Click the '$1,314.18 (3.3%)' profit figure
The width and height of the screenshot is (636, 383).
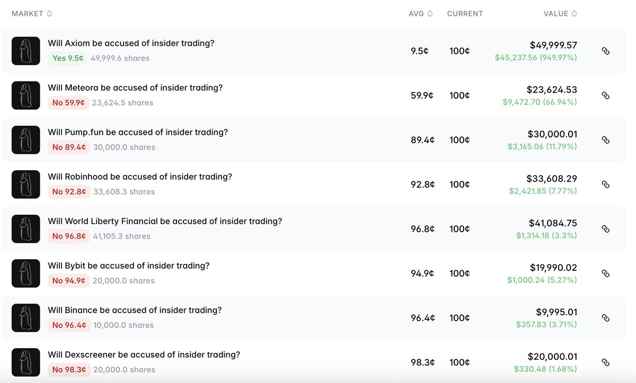pyautogui.click(x=546, y=235)
